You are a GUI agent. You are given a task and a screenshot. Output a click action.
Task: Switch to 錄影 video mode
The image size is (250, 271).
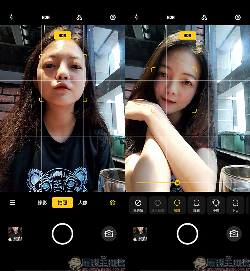tap(42, 203)
